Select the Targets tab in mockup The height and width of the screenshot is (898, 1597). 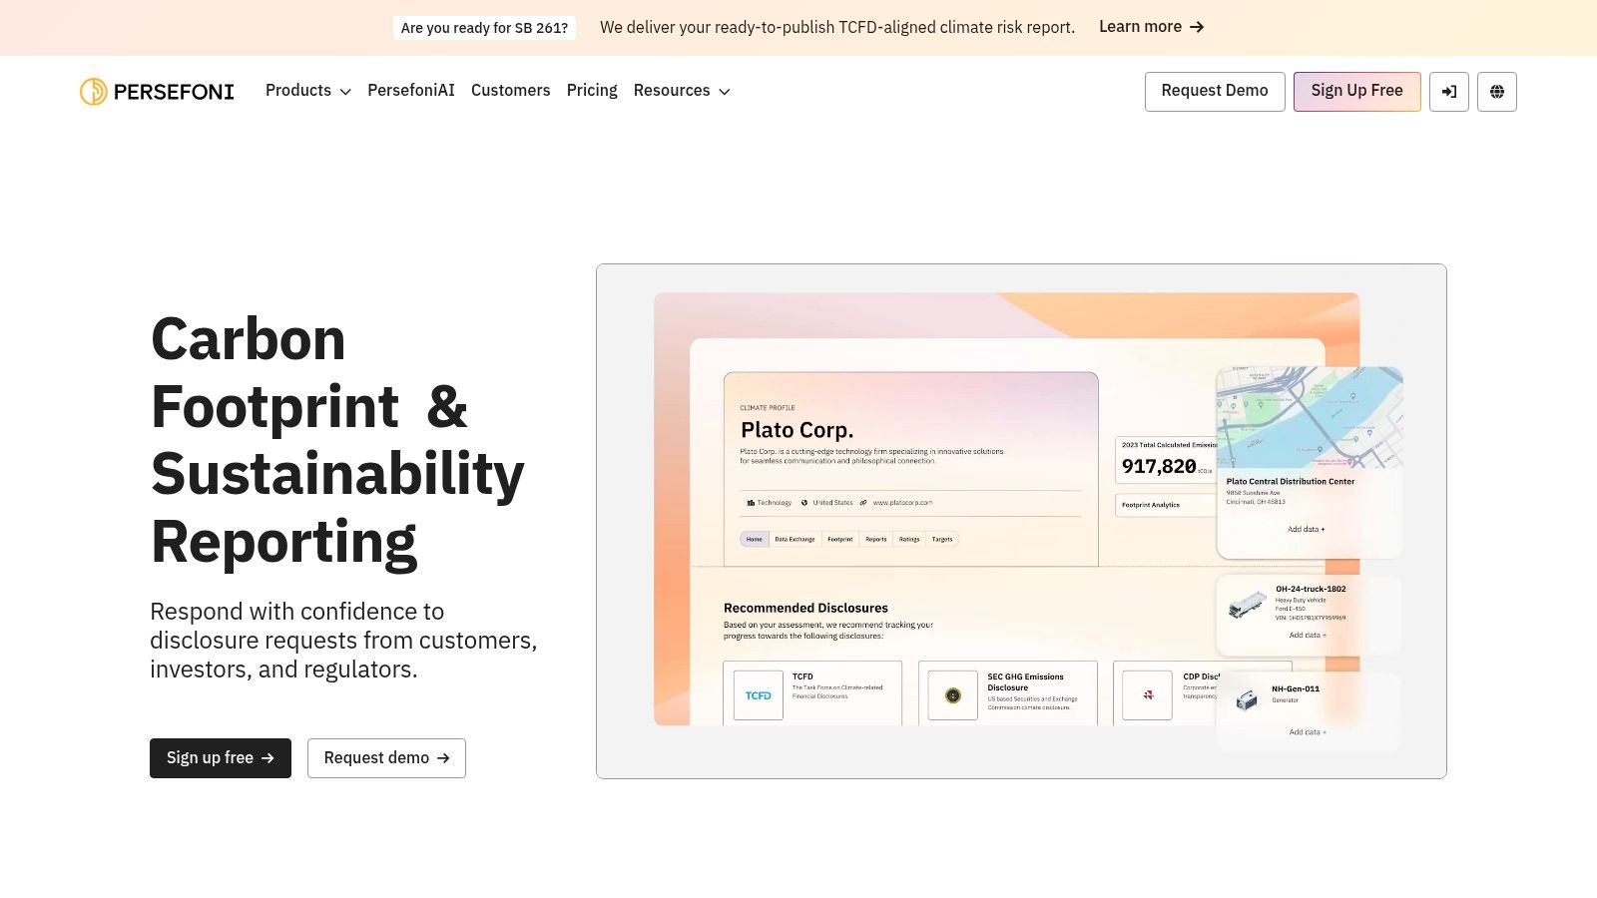point(942,539)
